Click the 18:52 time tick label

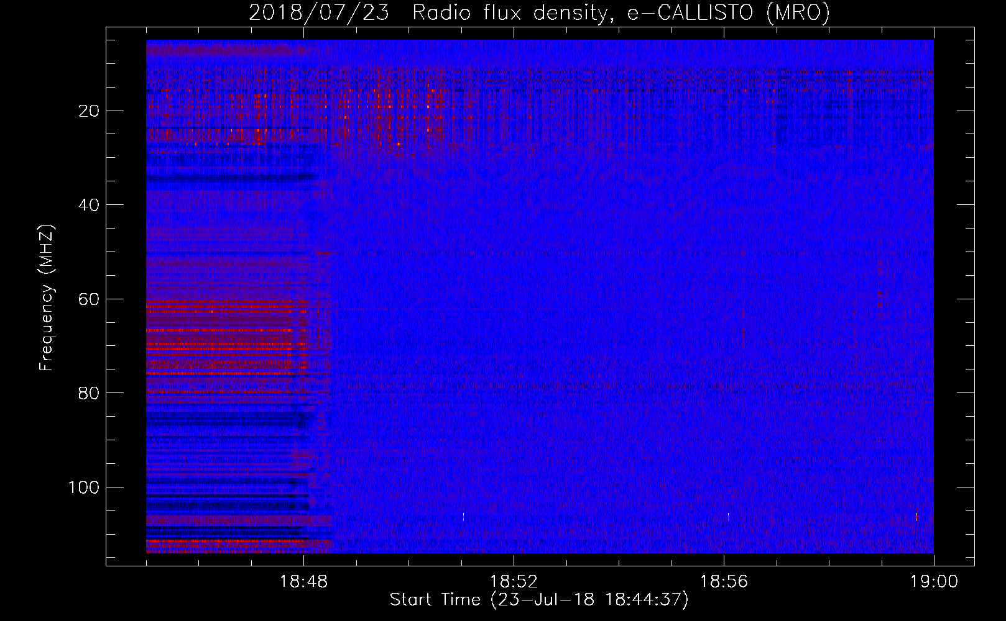coord(514,582)
